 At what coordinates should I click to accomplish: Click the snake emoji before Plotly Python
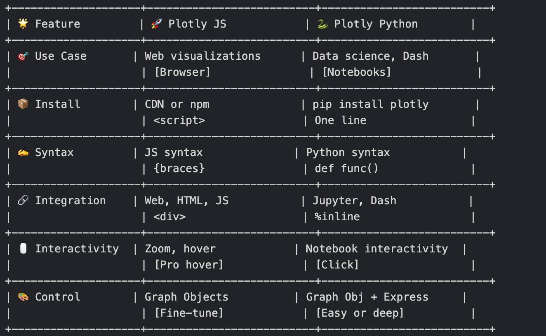[322, 23]
